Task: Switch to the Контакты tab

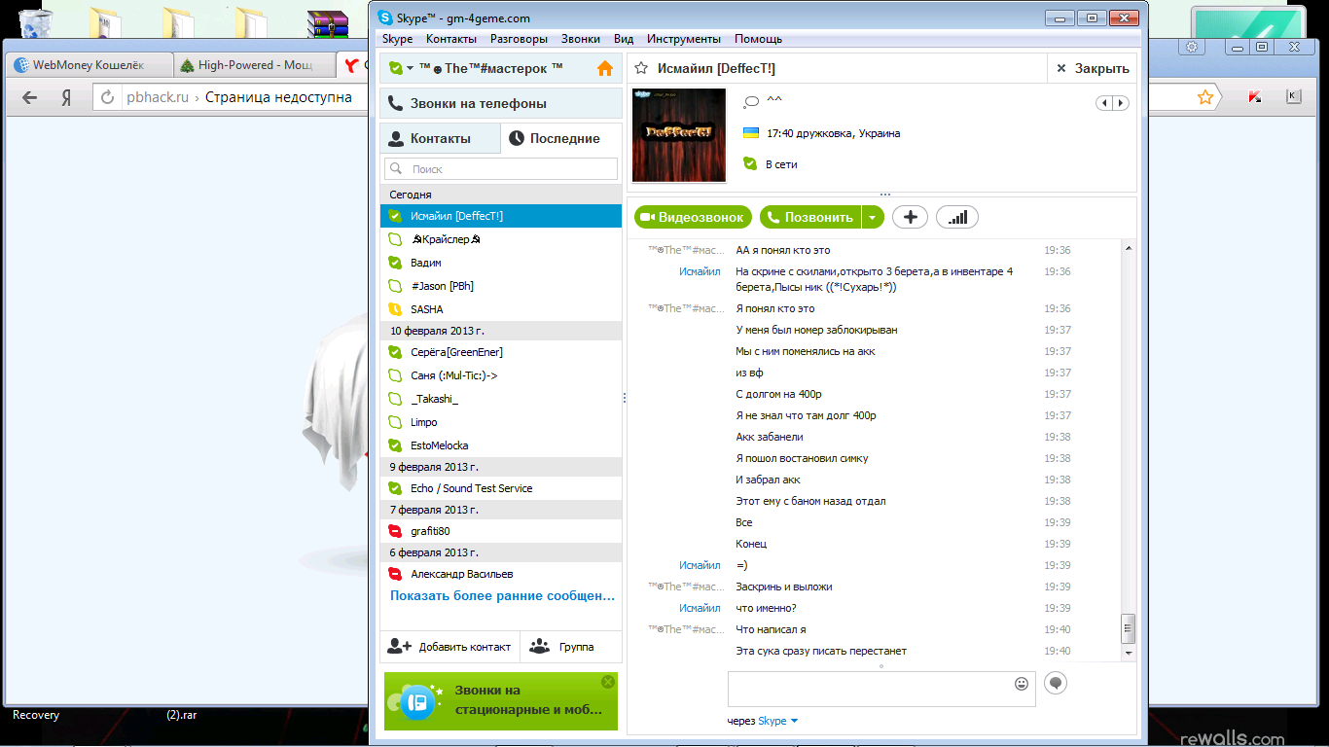Action: click(440, 138)
